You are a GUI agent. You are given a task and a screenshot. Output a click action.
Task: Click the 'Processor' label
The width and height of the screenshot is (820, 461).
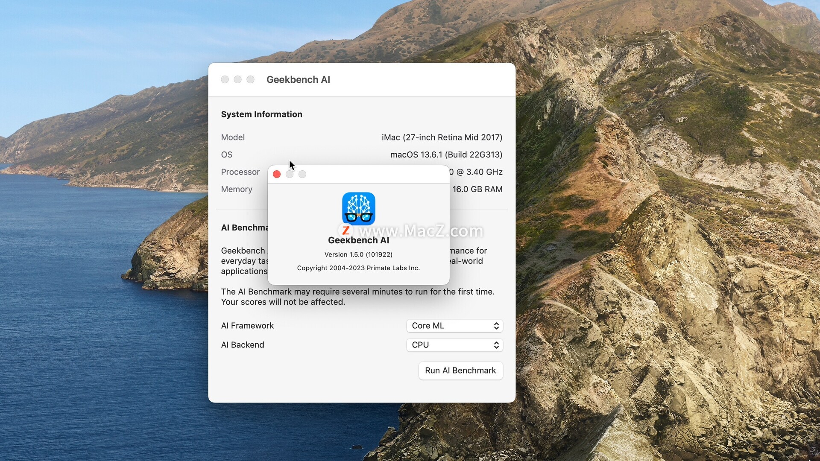click(240, 172)
